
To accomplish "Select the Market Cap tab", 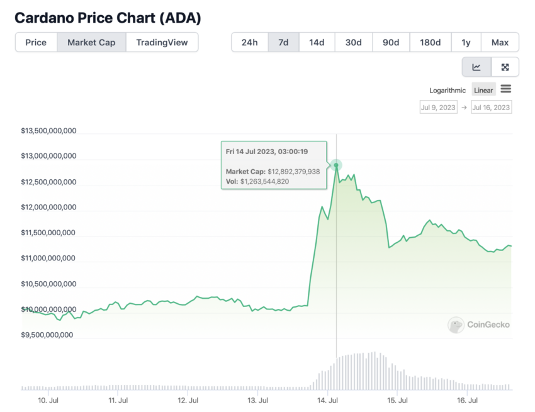I will tap(91, 42).
